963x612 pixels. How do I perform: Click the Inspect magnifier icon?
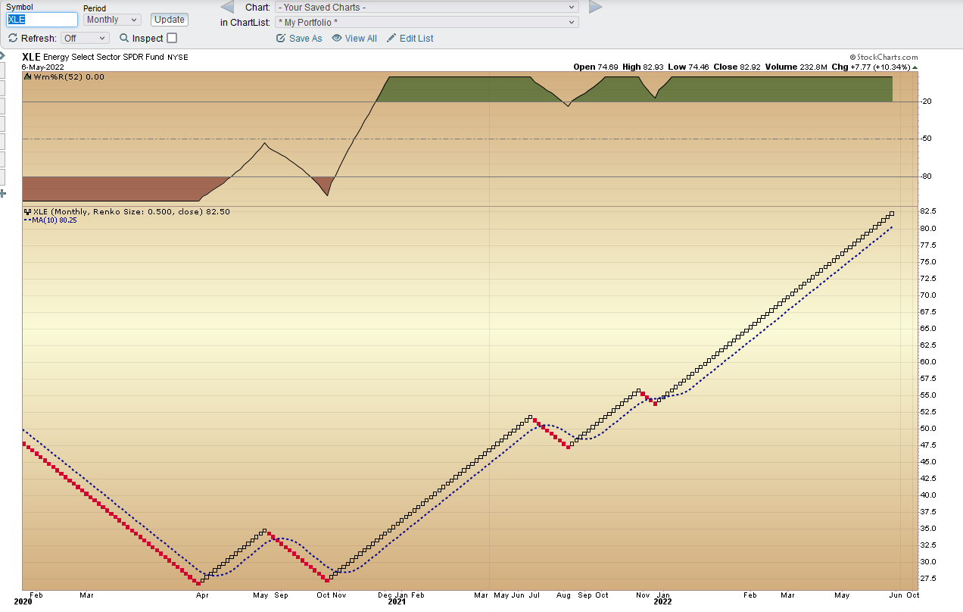(x=124, y=38)
